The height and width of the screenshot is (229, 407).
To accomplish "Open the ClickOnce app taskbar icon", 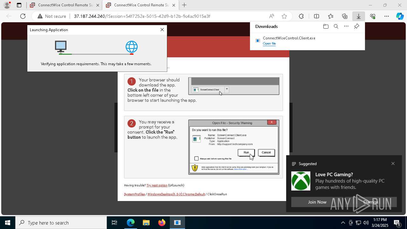I will [177, 223].
